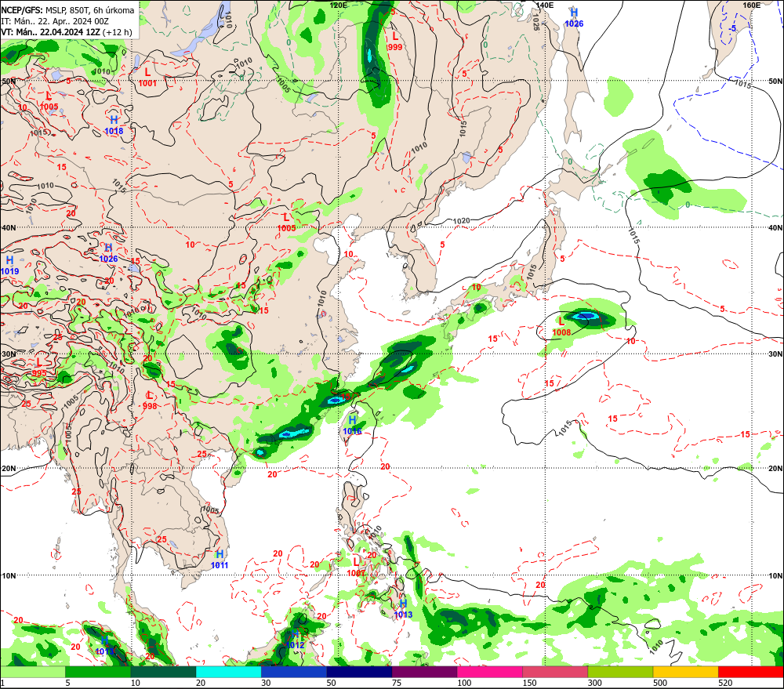The width and height of the screenshot is (784, 689).
Task: Click the 120E longitude label
Action: 339,5
